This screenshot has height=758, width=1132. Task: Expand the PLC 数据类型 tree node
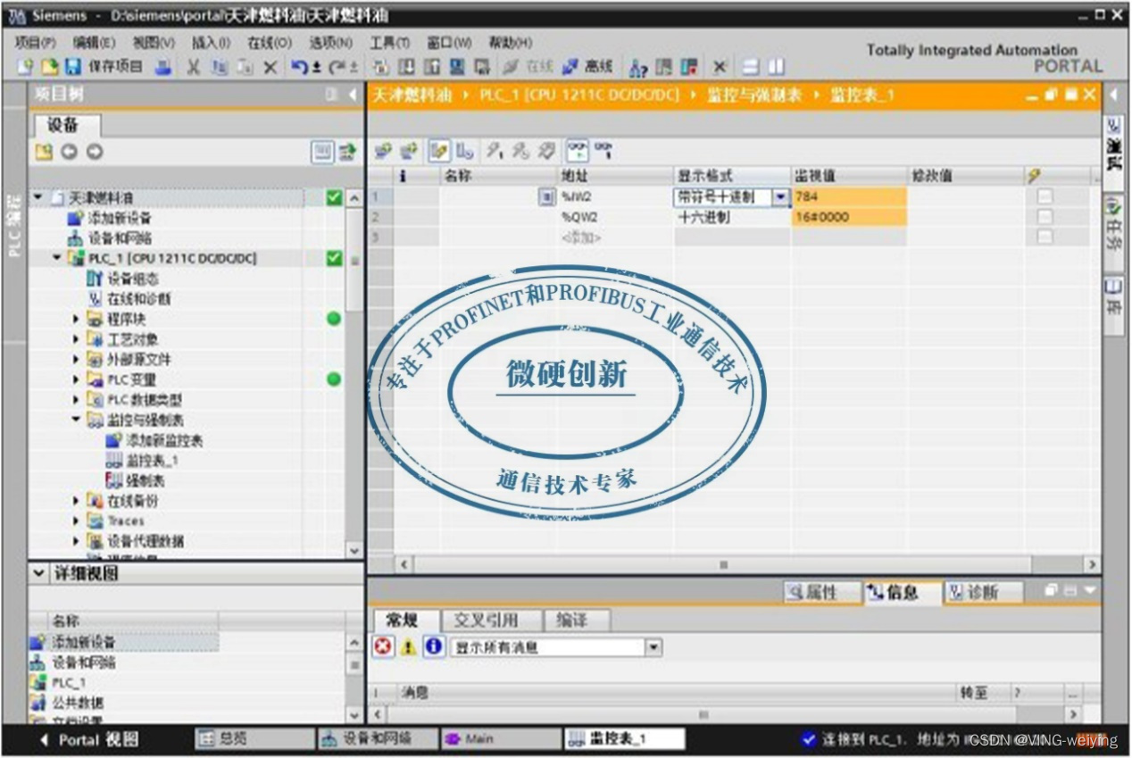click(77, 400)
